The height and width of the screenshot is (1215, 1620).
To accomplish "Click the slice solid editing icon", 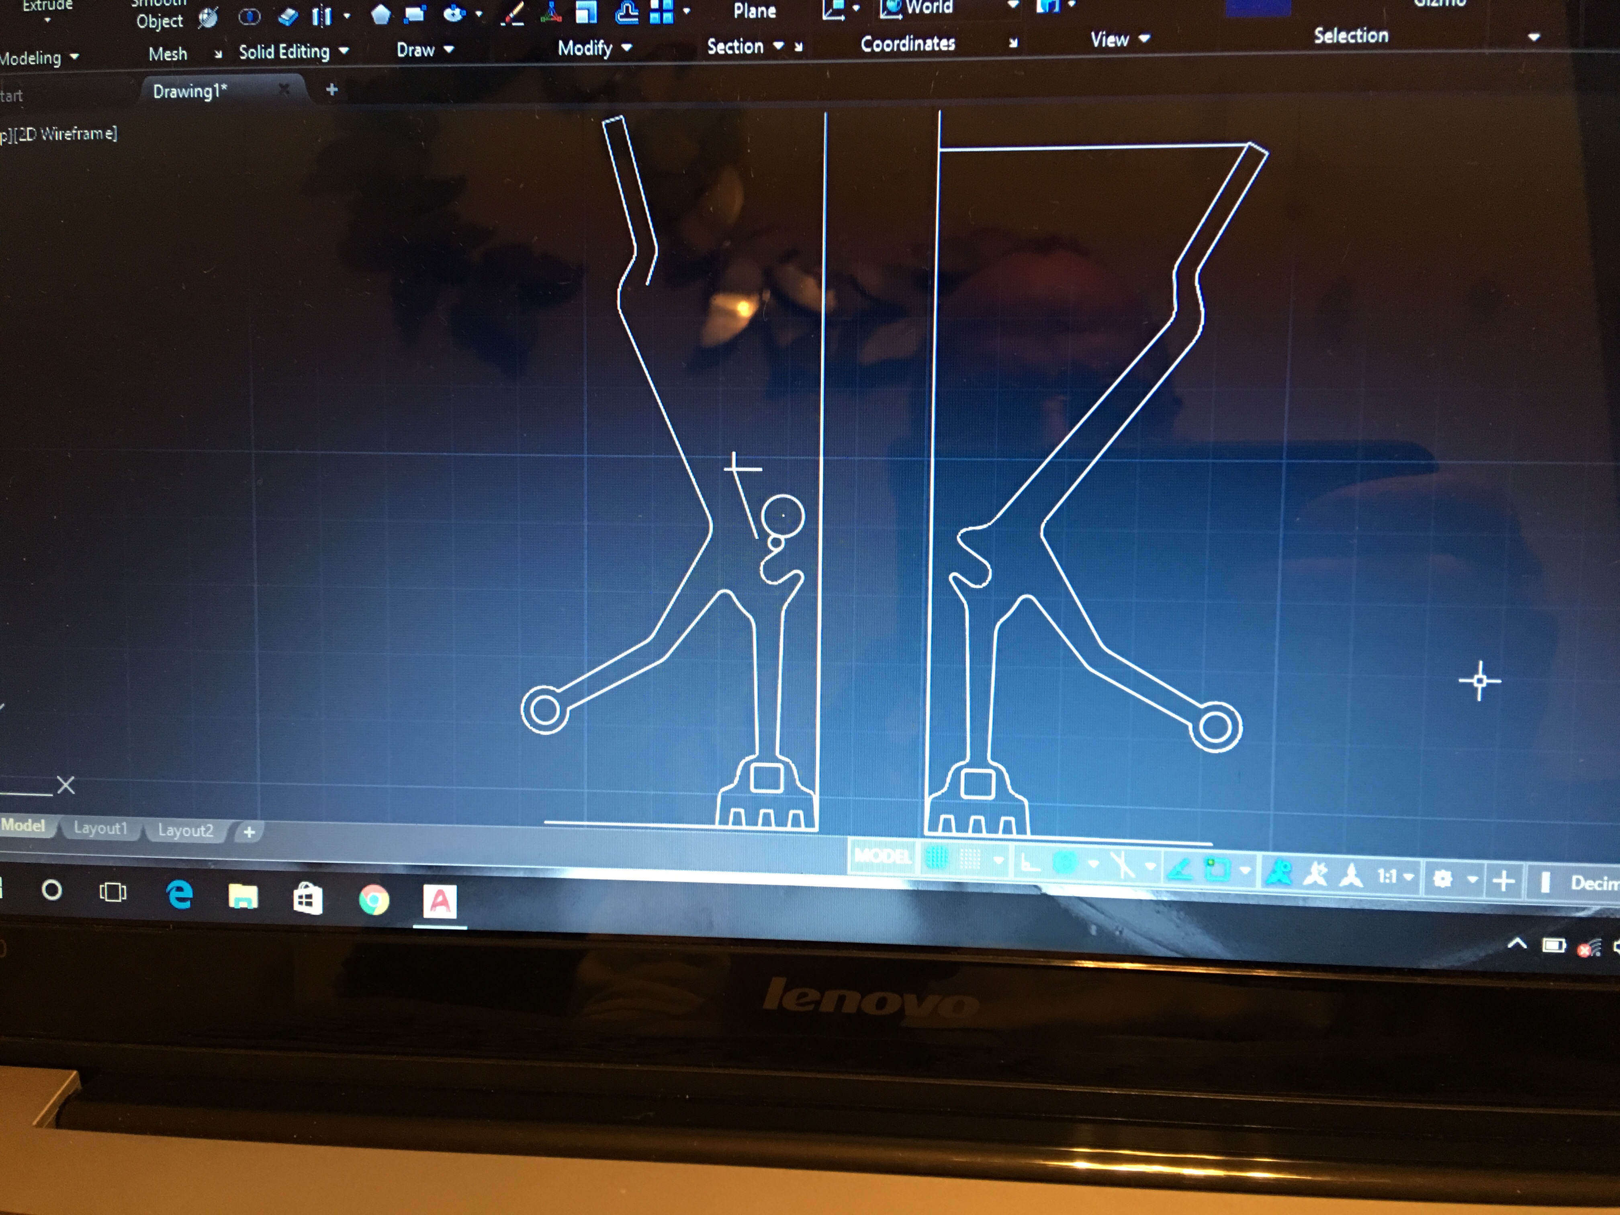I will 321,15.
